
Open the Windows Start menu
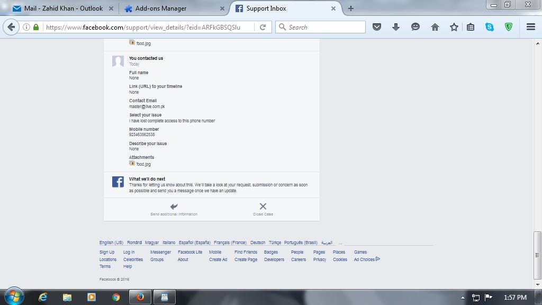[x=14, y=297]
